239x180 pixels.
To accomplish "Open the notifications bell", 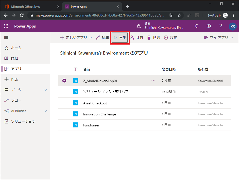I will [197, 26].
